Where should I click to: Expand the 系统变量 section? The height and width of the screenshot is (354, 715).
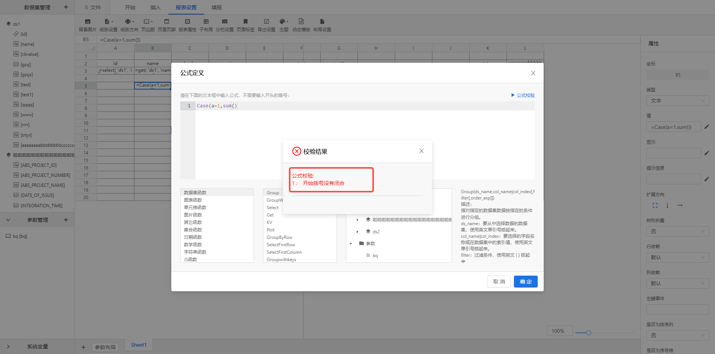point(8,347)
